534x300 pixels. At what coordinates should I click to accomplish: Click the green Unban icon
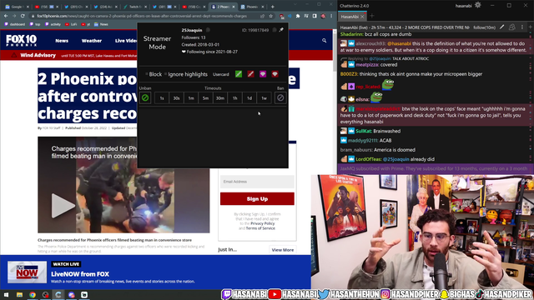point(145,98)
